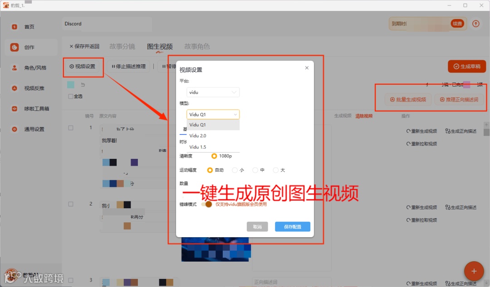Image resolution: width=490 pixels, height=287 pixels.
Task: Choose Vidu 1.5 from the model list
Action: pyautogui.click(x=213, y=147)
